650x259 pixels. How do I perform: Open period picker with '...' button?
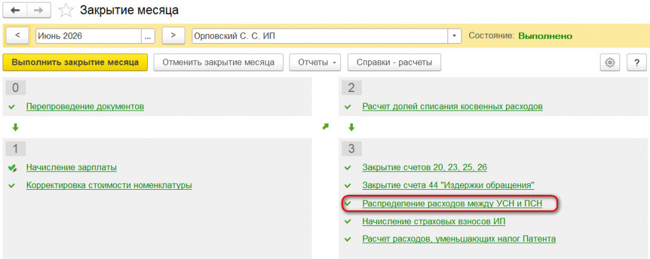148,36
